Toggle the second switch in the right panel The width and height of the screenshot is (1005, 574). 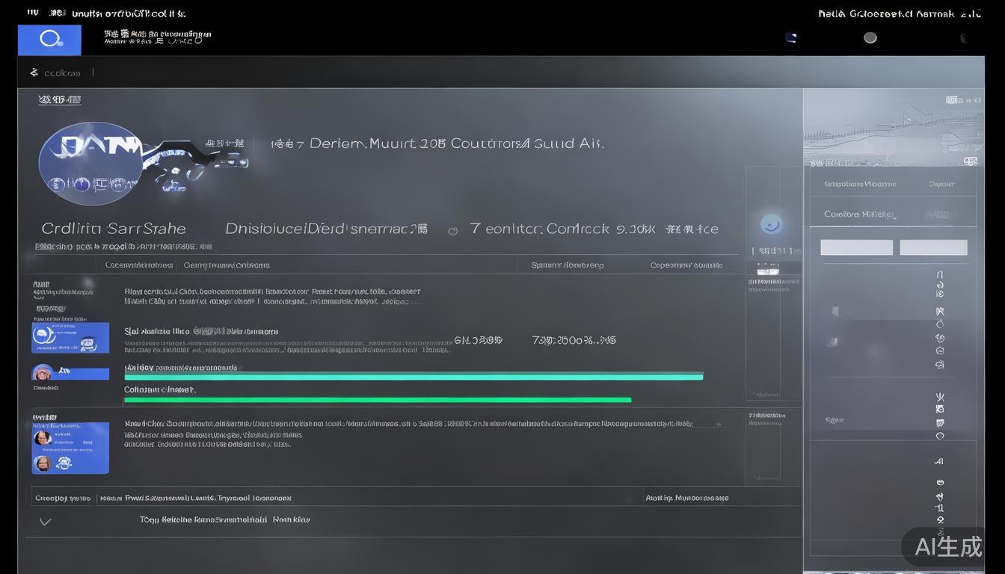point(935,247)
